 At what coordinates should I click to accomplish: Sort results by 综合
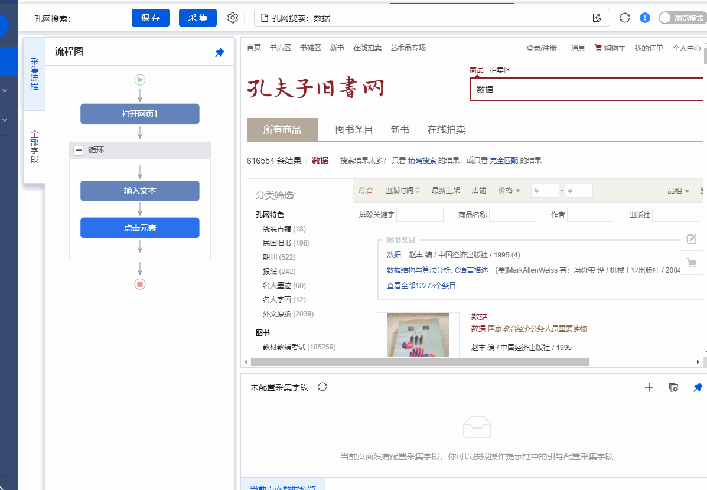(x=366, y=191)
